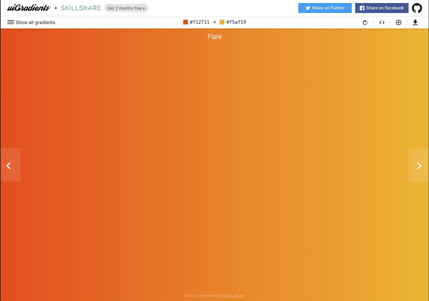429x301 pixels.
Task: Click Get 2 months free of Skillshare
Action: (x=126, y=8)
